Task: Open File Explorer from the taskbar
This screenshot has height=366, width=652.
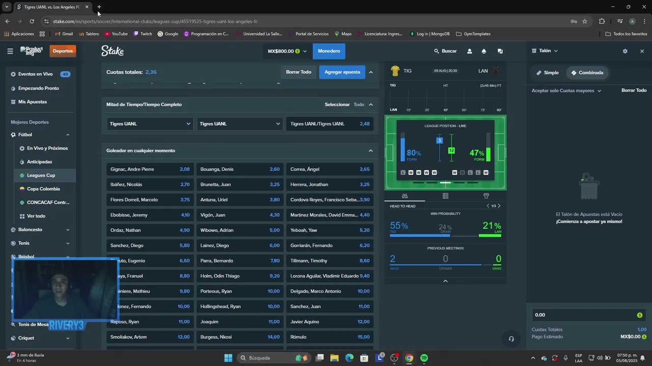Action: [334, 358]
